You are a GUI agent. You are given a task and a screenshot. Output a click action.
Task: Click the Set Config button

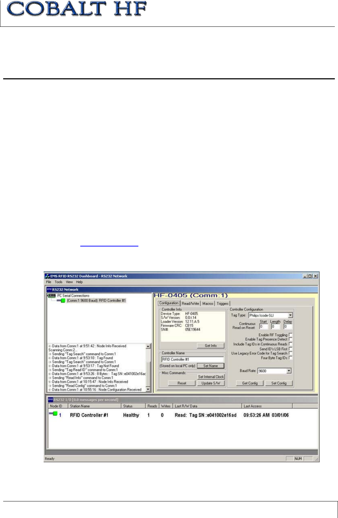click(279, 383)
